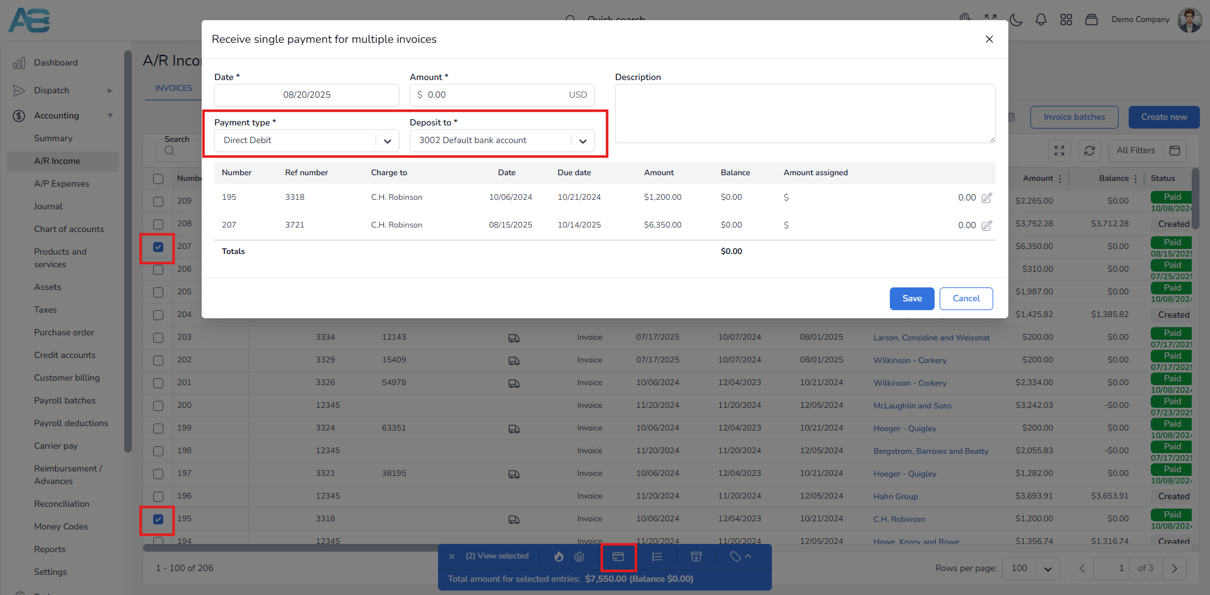Go to A/P Expenses in sidebar
Screen dimensions: 1210x595
point(62,183)
